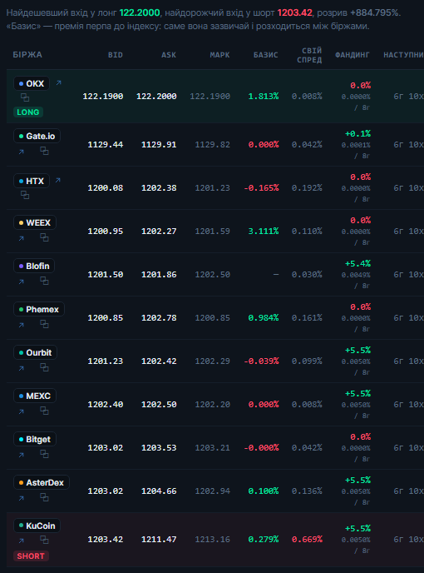
Task: Click AsterDex ask value 1204.66
Action: [159, 491]
